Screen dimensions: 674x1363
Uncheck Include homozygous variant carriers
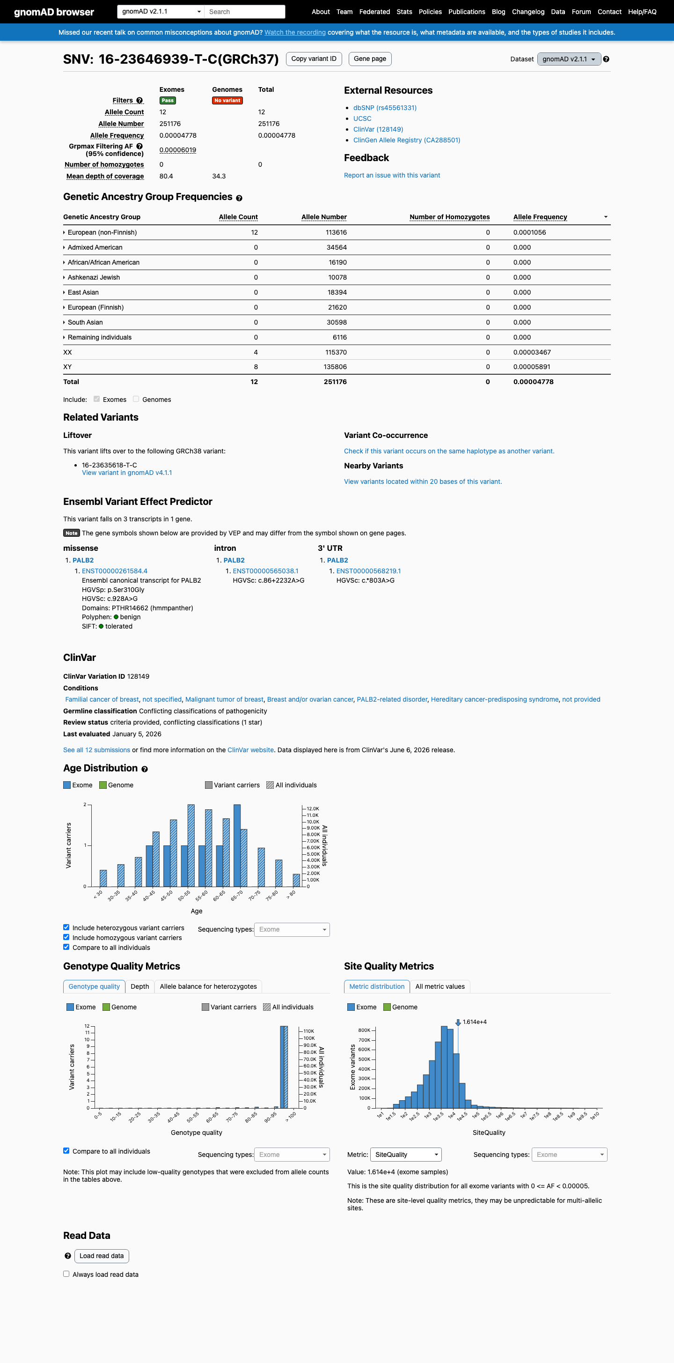pos(66,937)
